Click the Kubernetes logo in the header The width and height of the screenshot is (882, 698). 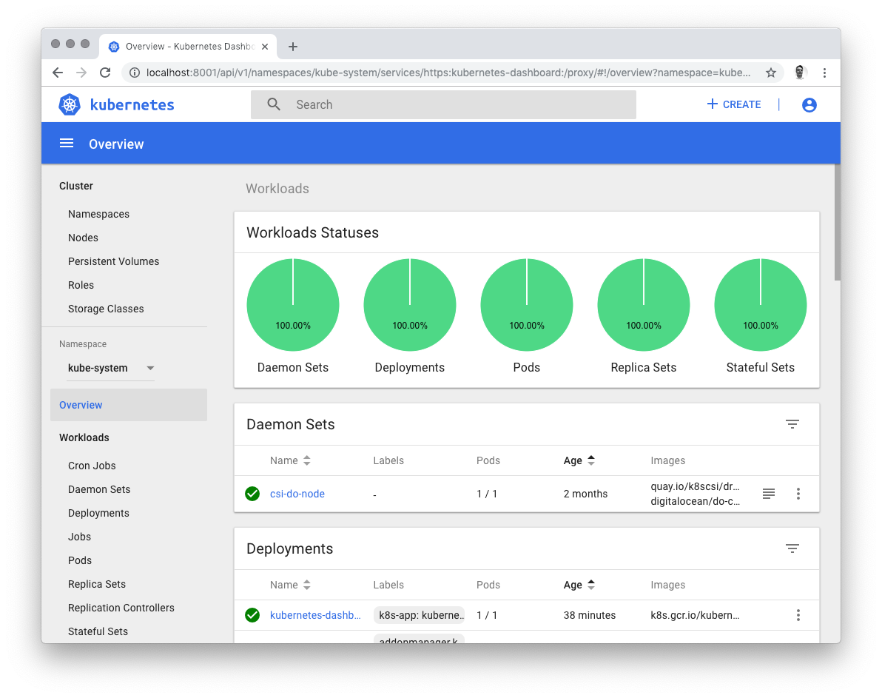(69, 104)
